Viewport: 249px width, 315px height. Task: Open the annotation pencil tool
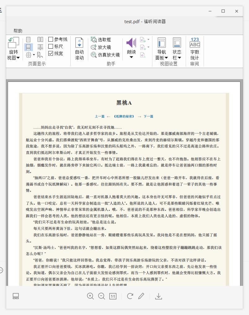click(141, 296)
